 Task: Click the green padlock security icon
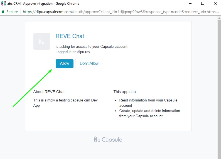tap(3, 12)
